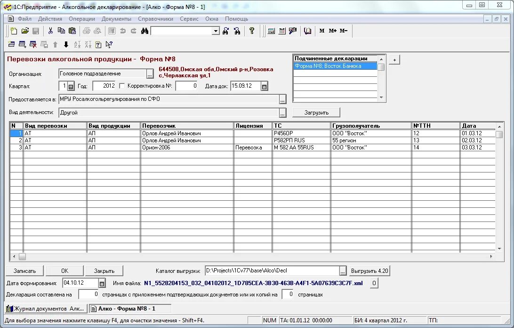514x328 pixels.
Task: Click the Загрузить button
Action: (x=316, y=113)
